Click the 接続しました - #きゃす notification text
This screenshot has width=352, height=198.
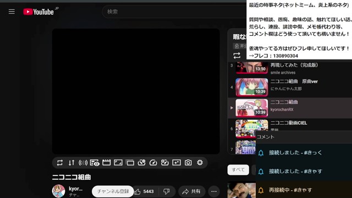pyautogui.click(x=295, y=171)
